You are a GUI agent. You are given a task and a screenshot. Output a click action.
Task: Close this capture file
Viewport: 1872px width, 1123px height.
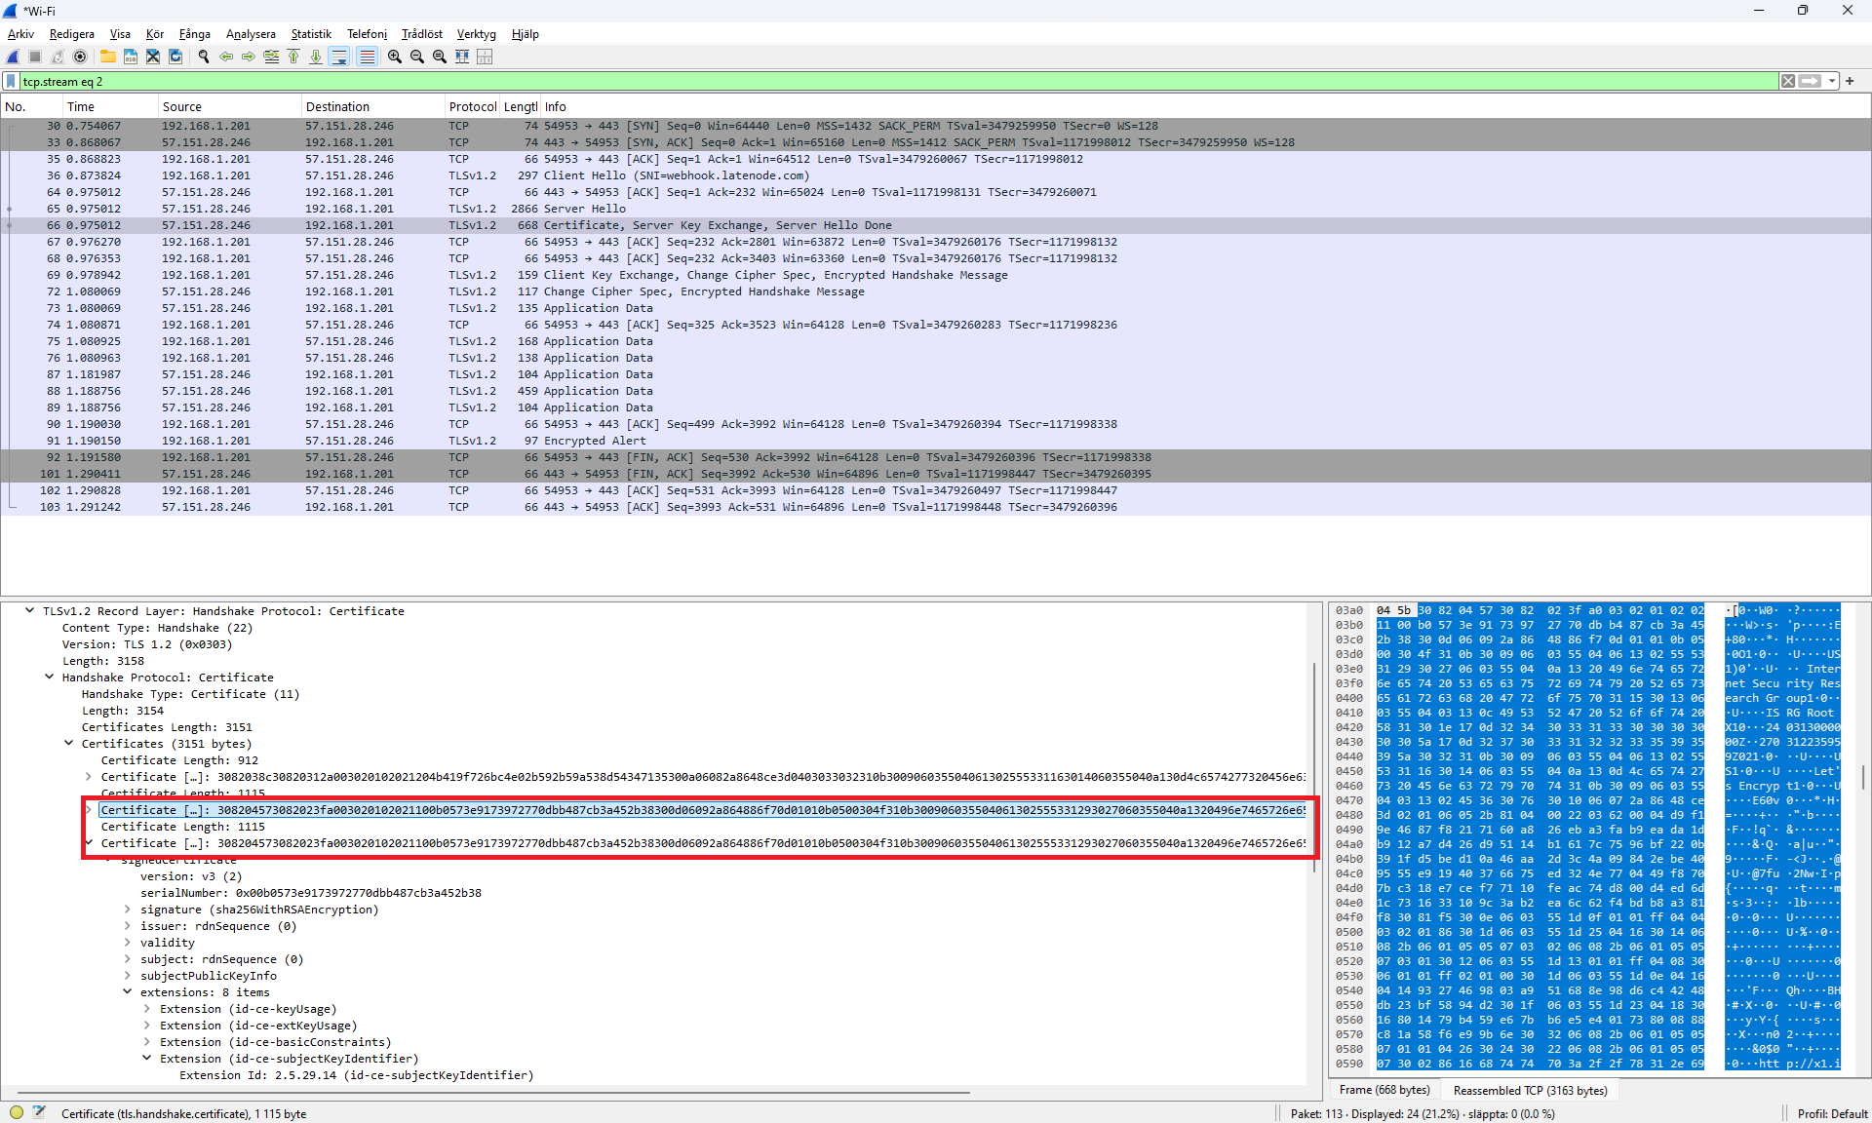pyautogui.click(x=153, y=57)
